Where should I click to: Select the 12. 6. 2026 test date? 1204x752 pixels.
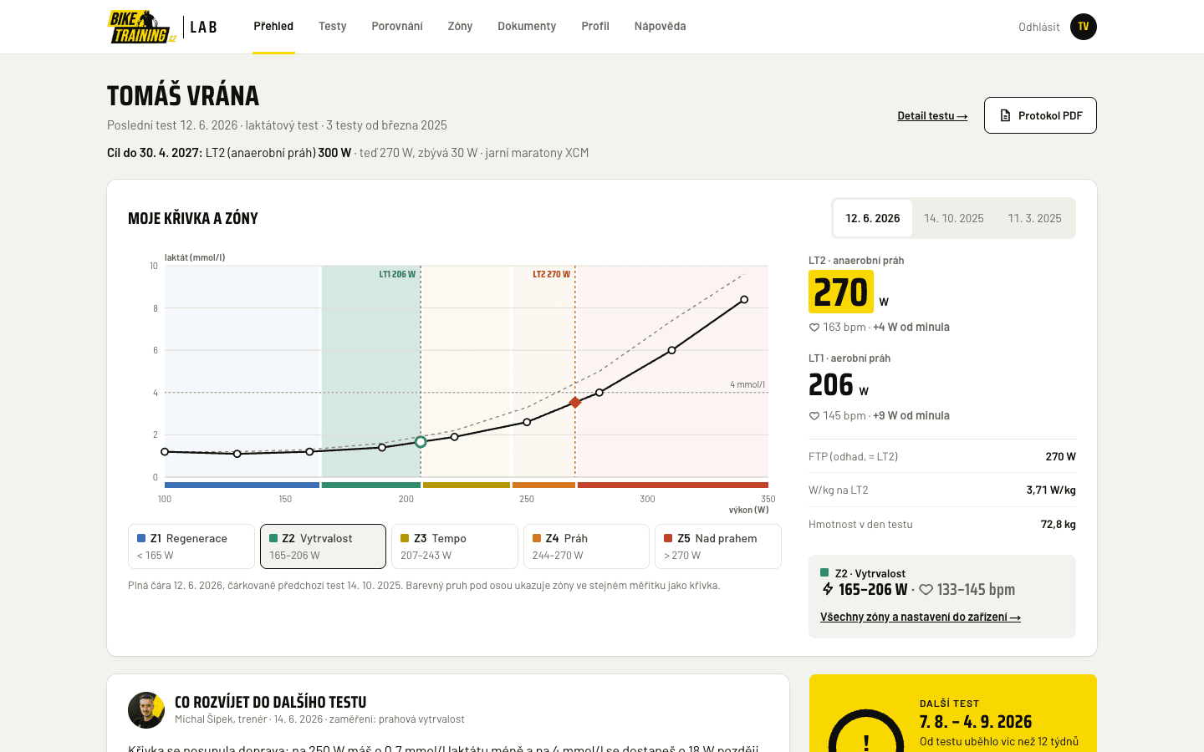tap(873, 218)
